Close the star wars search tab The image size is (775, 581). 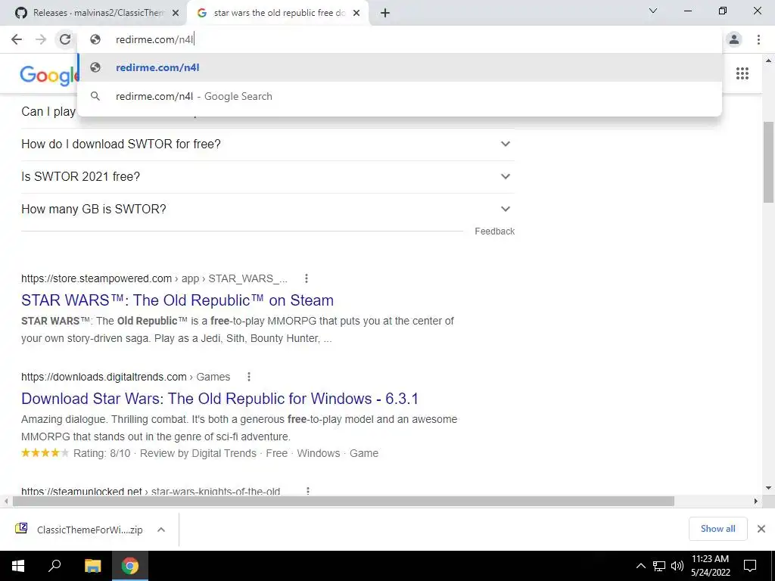coord(356,13)
